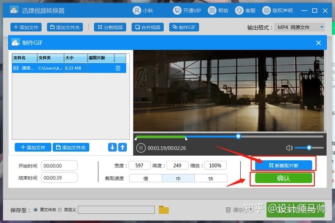Click the 截取片断 column header
Screen dimensions: 335x223
point(101,58)
